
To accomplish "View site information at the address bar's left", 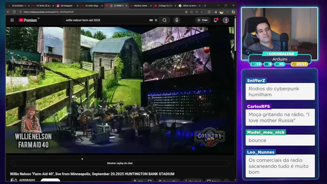I will click(x=20, y=12).
